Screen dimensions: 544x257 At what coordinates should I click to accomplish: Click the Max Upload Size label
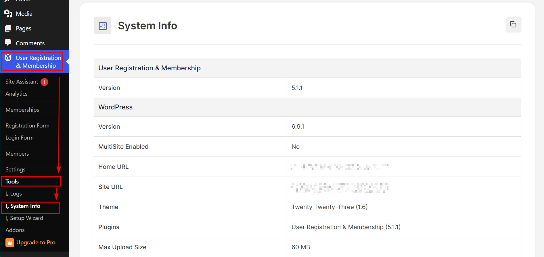[122, 247]
